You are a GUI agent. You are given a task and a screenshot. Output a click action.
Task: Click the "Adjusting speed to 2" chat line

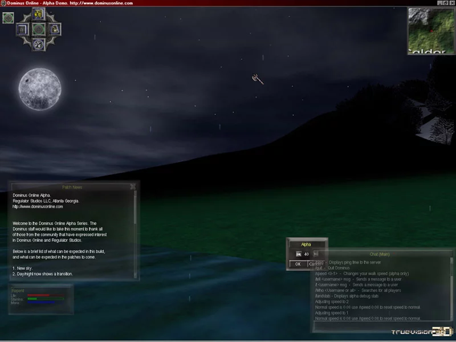[x=332, y=302]
